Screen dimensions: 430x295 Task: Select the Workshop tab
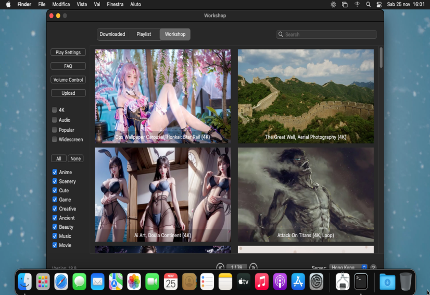coord(175,34)
